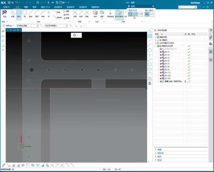
Task: Toggle visibility of 草图 (26) SKETCH item
Action: (x=161, y=81)
